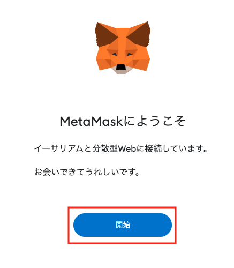This screenshot has width=234, height=268.
Task: Click the right rounded edge of the blue button
Action: point(167,225)
